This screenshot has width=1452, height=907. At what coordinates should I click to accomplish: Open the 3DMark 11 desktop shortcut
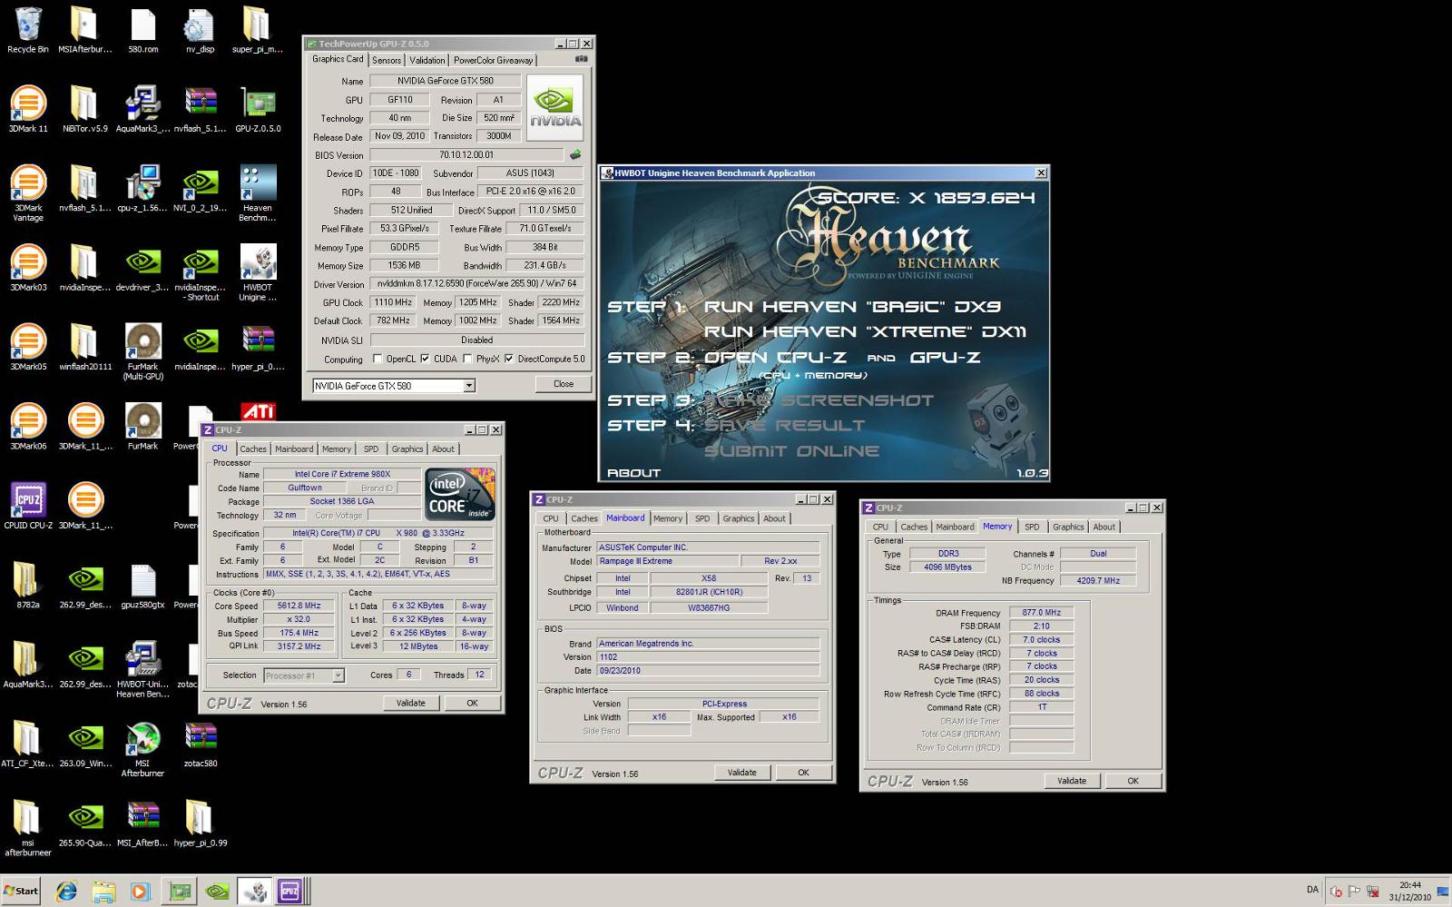click(x=28, y=109)
